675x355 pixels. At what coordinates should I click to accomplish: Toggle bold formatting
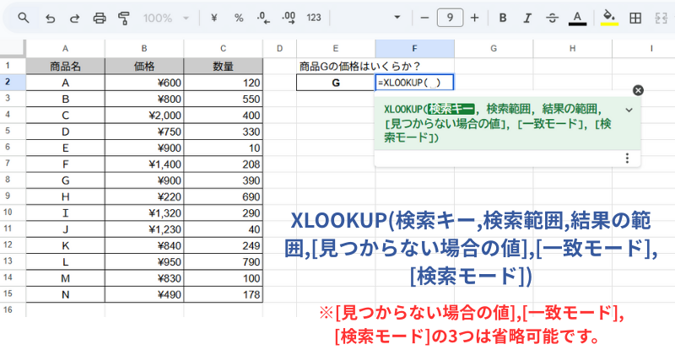503,18
